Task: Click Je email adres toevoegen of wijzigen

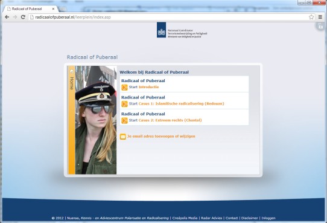Action: [x=161, y=137]
